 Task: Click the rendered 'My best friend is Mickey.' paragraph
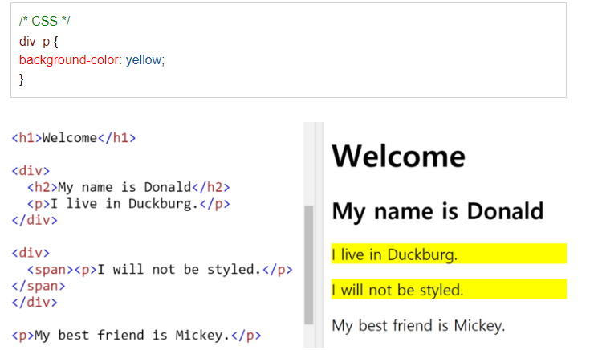point(418,325)
